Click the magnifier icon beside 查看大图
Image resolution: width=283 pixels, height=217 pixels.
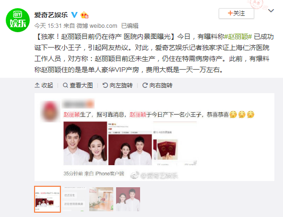point(65,85)
